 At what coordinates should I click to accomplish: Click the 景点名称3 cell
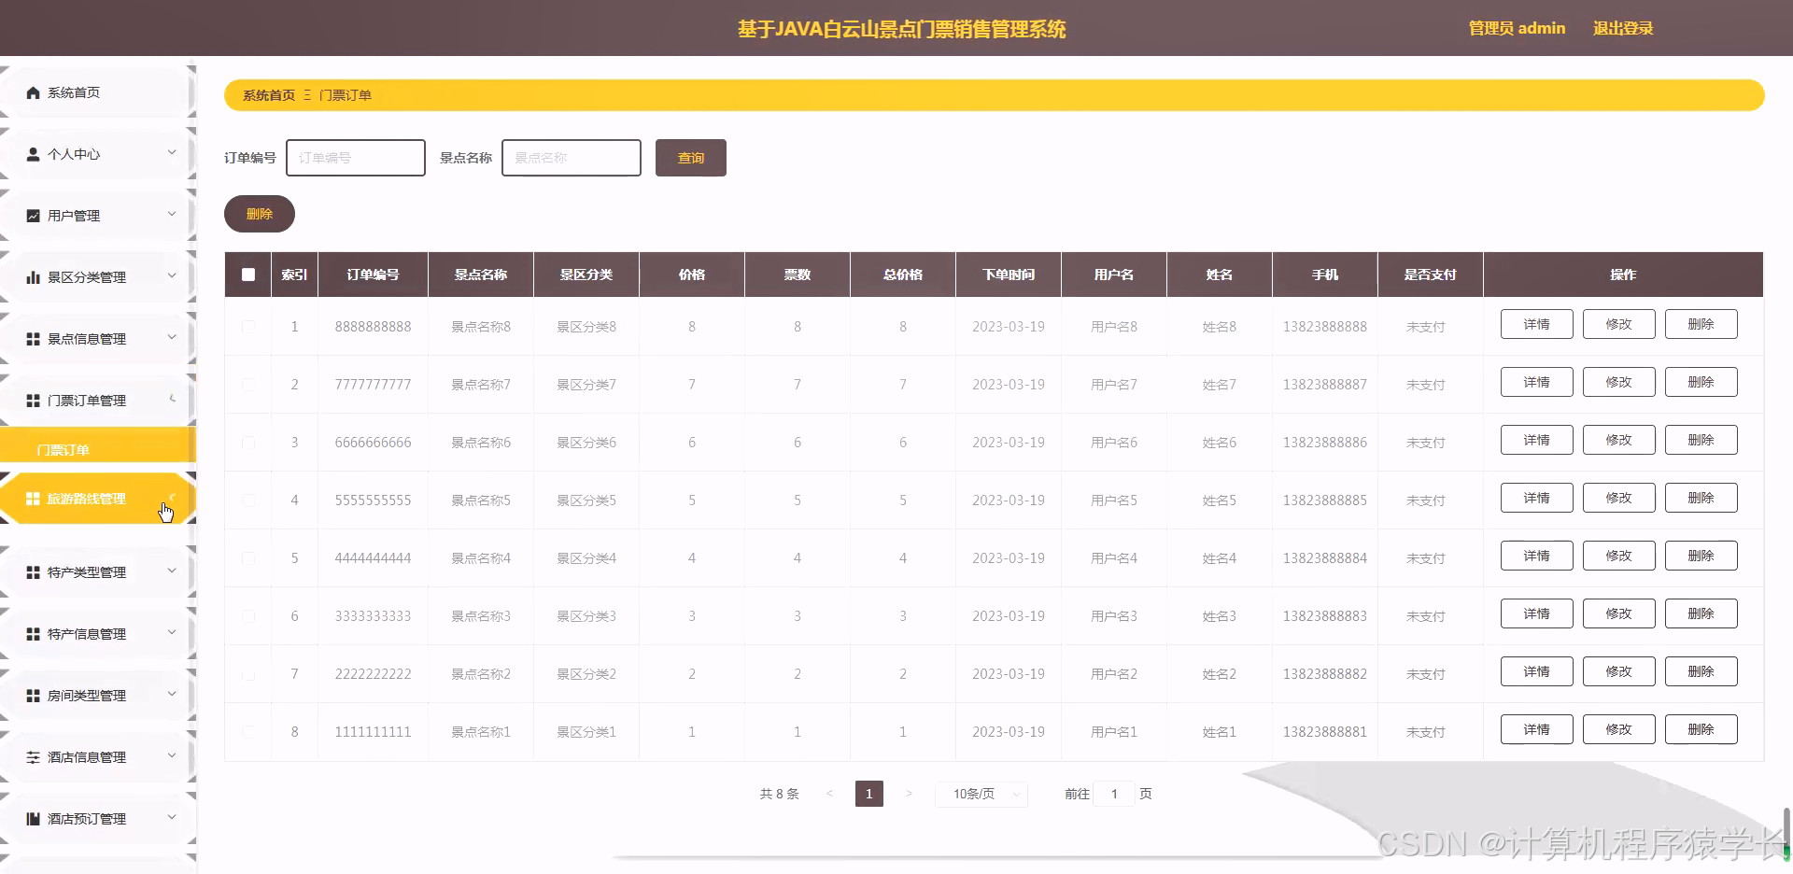481,616
